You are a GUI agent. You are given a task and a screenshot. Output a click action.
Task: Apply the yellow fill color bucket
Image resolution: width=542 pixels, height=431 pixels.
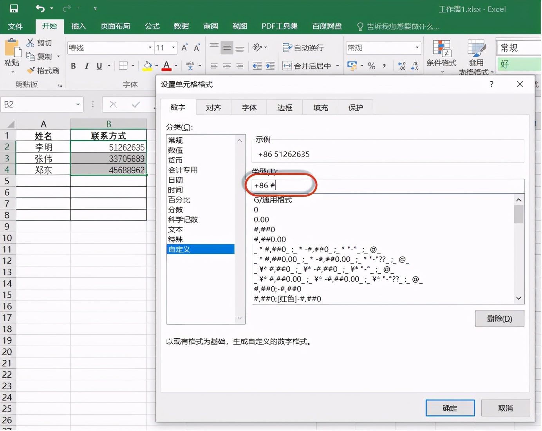click(148, 66)
